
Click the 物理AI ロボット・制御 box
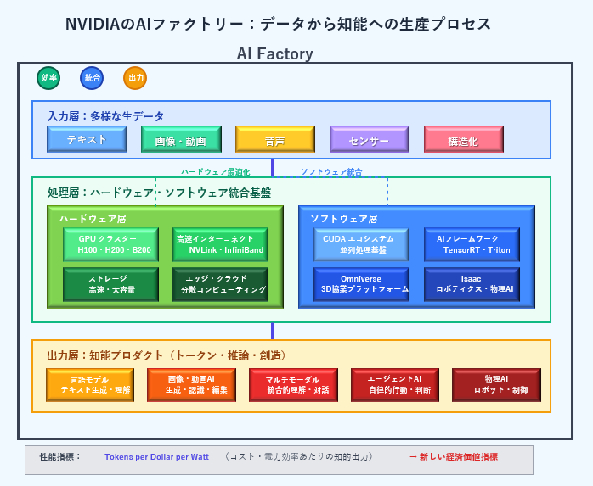pyautogui.click(x=496, y=385)
